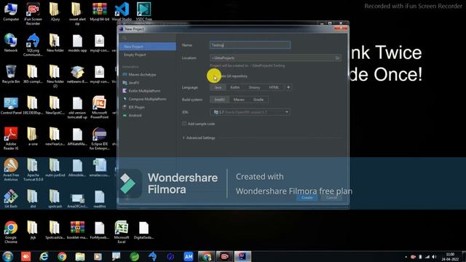Viewport: 466px width, 262px height.
Task: Click the search icon in New Project sidebar
Action: (x=125, y=38)
